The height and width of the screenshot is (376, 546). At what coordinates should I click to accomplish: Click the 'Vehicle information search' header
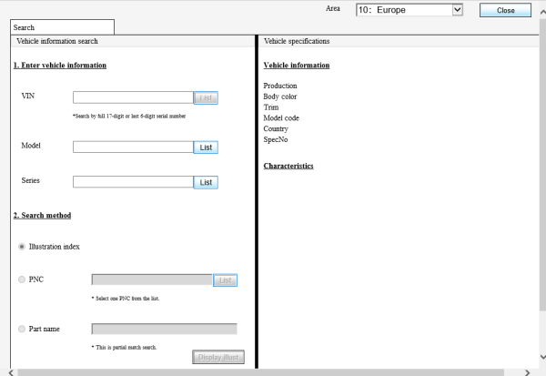[x=57, y=41]
